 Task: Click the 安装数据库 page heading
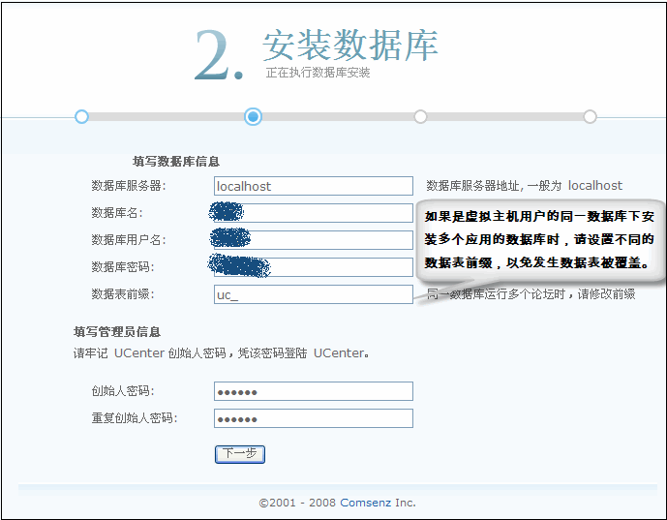coord(349,46)
